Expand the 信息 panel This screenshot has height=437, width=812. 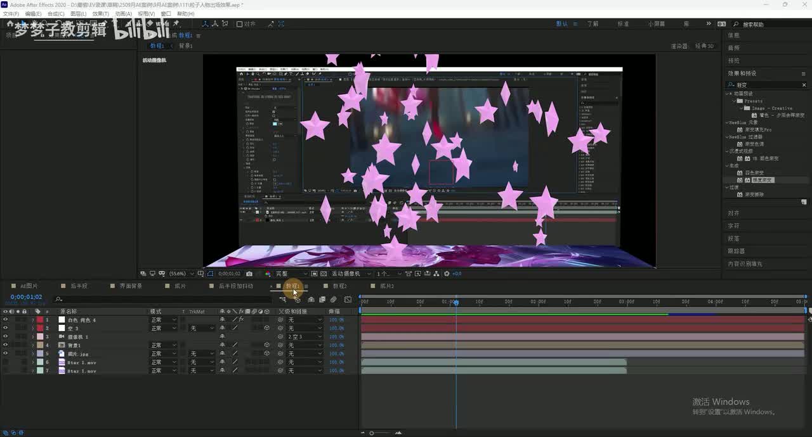click(x=733, y=35)
